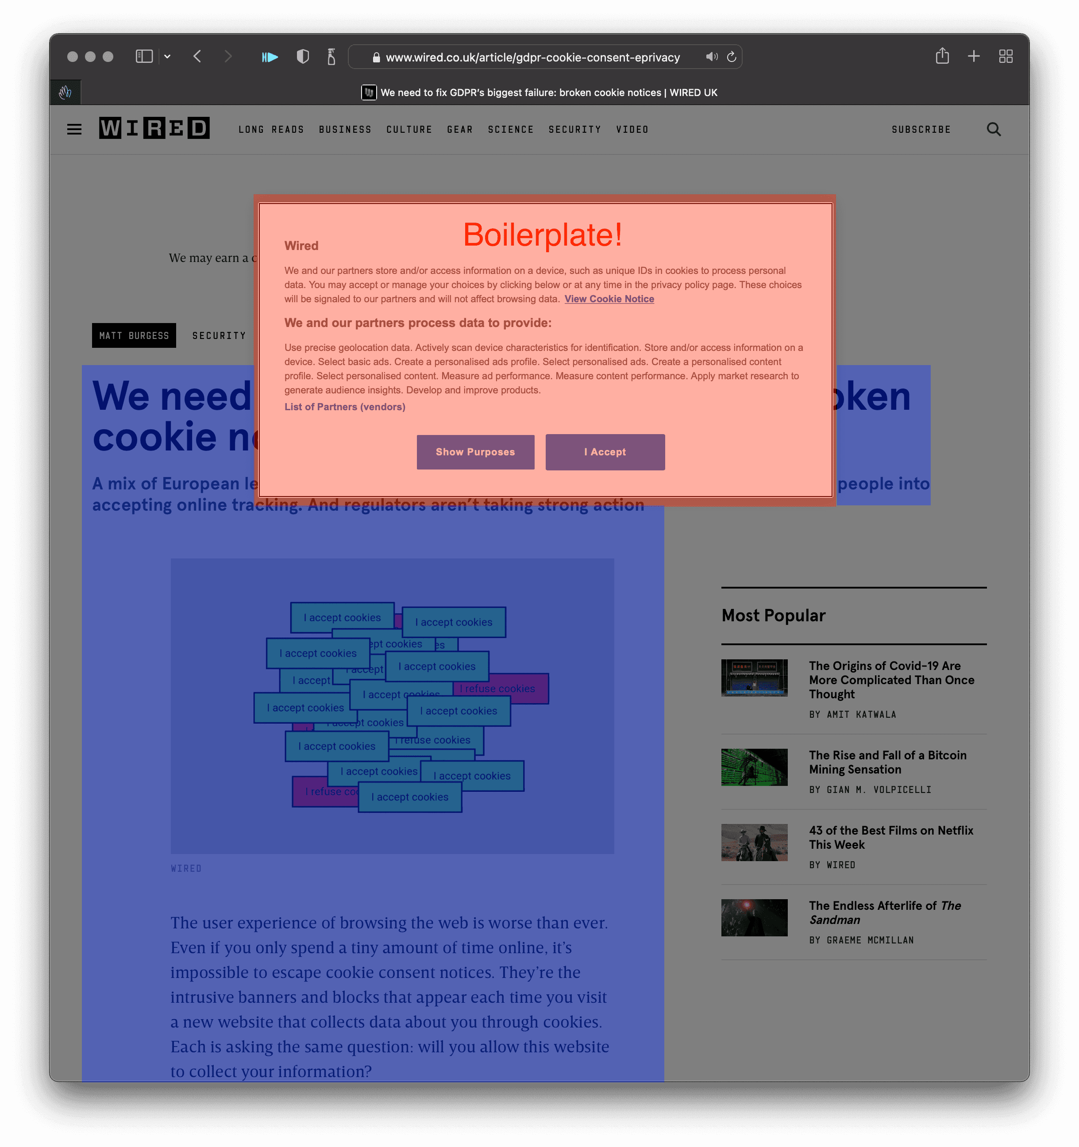Click the Matt Burgess author tag

[134, 335]
